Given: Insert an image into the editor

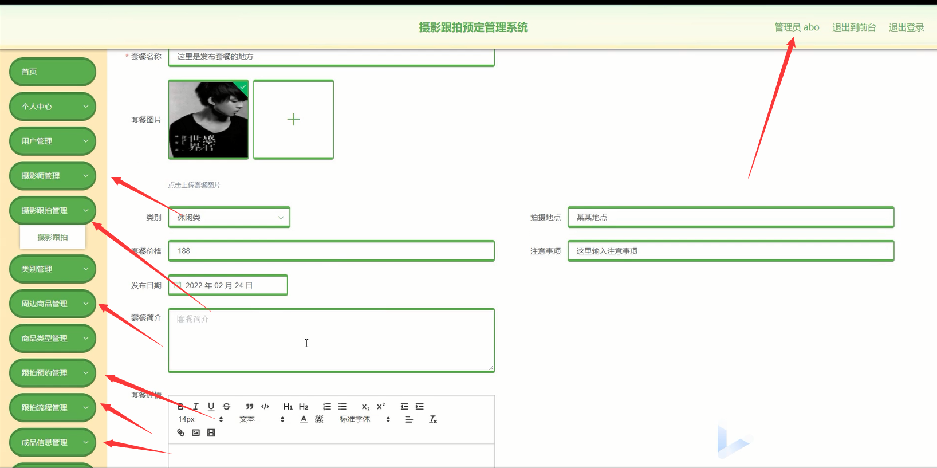Looking at the screenshot, I should point(196,432).
